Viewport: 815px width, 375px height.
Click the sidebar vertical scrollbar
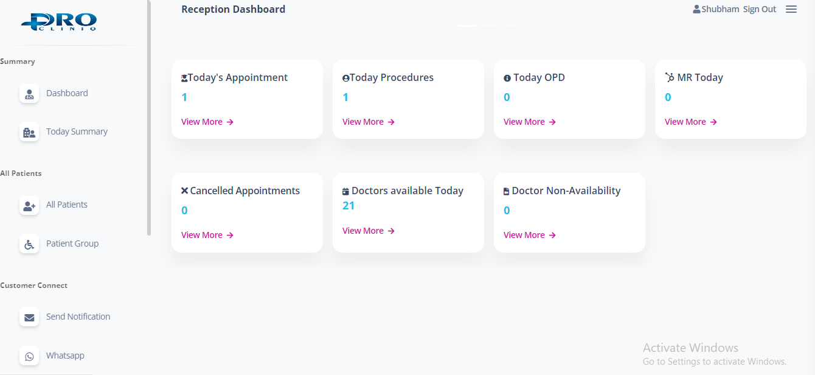pyautogui.click(x=149, y=122)
